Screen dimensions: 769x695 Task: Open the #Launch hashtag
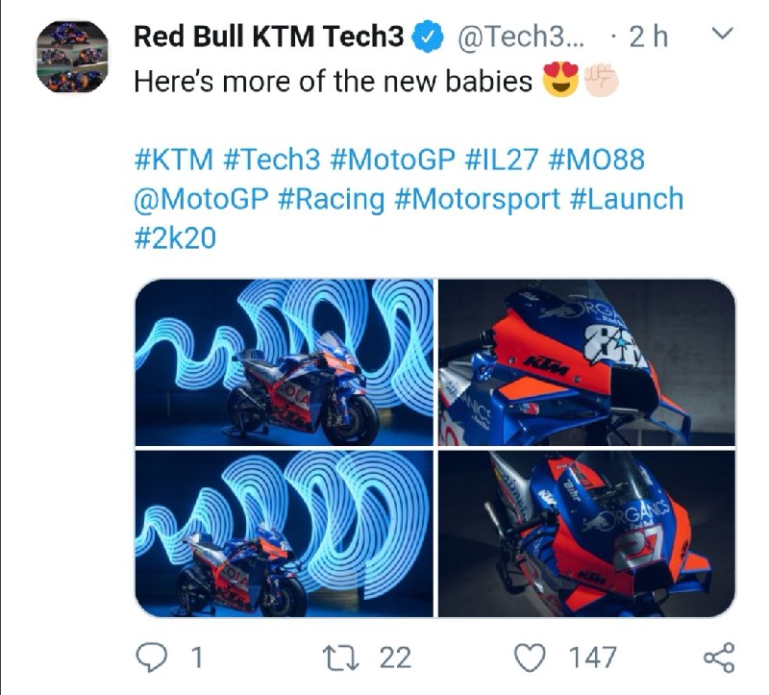[x=627, y=199]
